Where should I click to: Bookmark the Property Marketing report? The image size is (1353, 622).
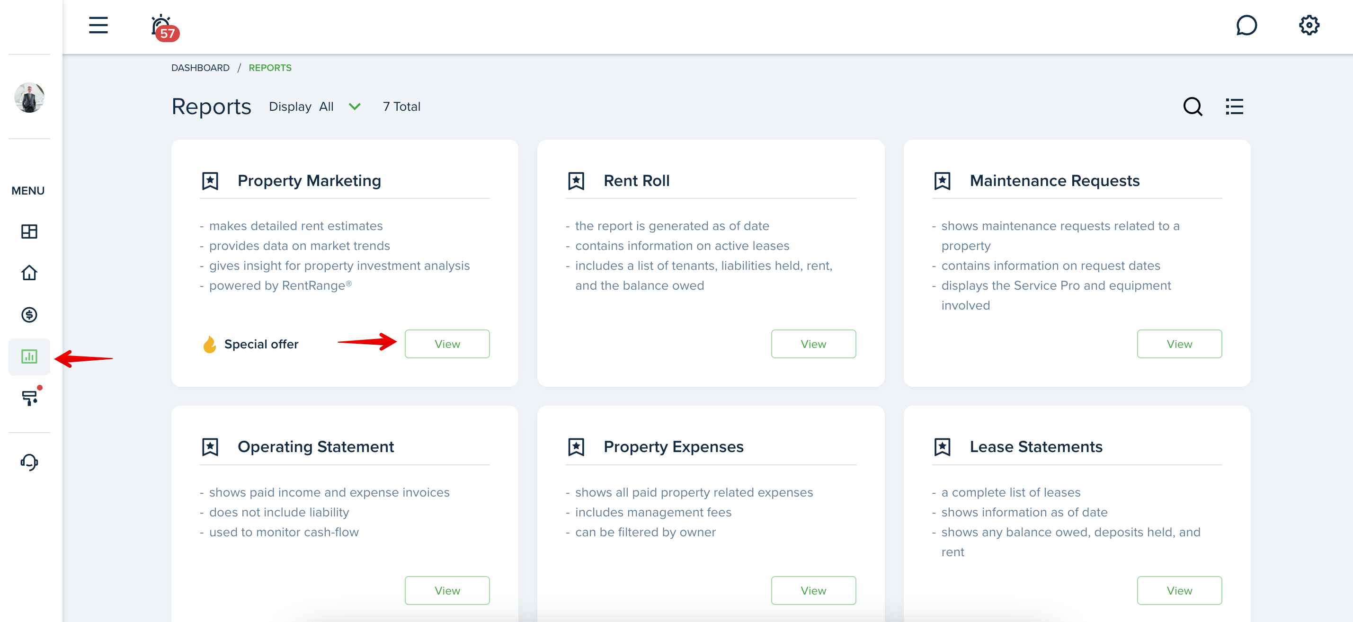pos(210,181)
